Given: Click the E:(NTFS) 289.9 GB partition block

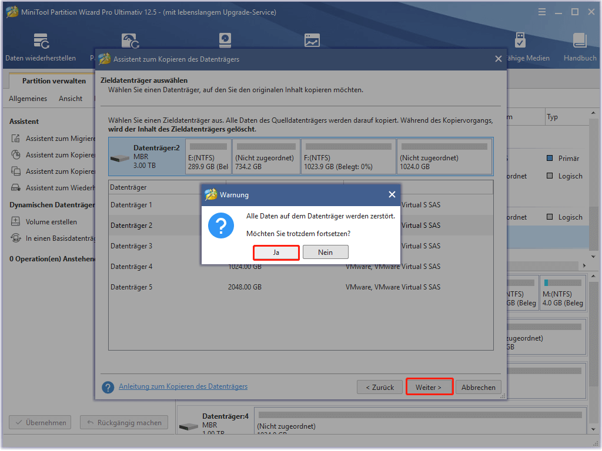Looking at the screenshot, I should (209, 157).
